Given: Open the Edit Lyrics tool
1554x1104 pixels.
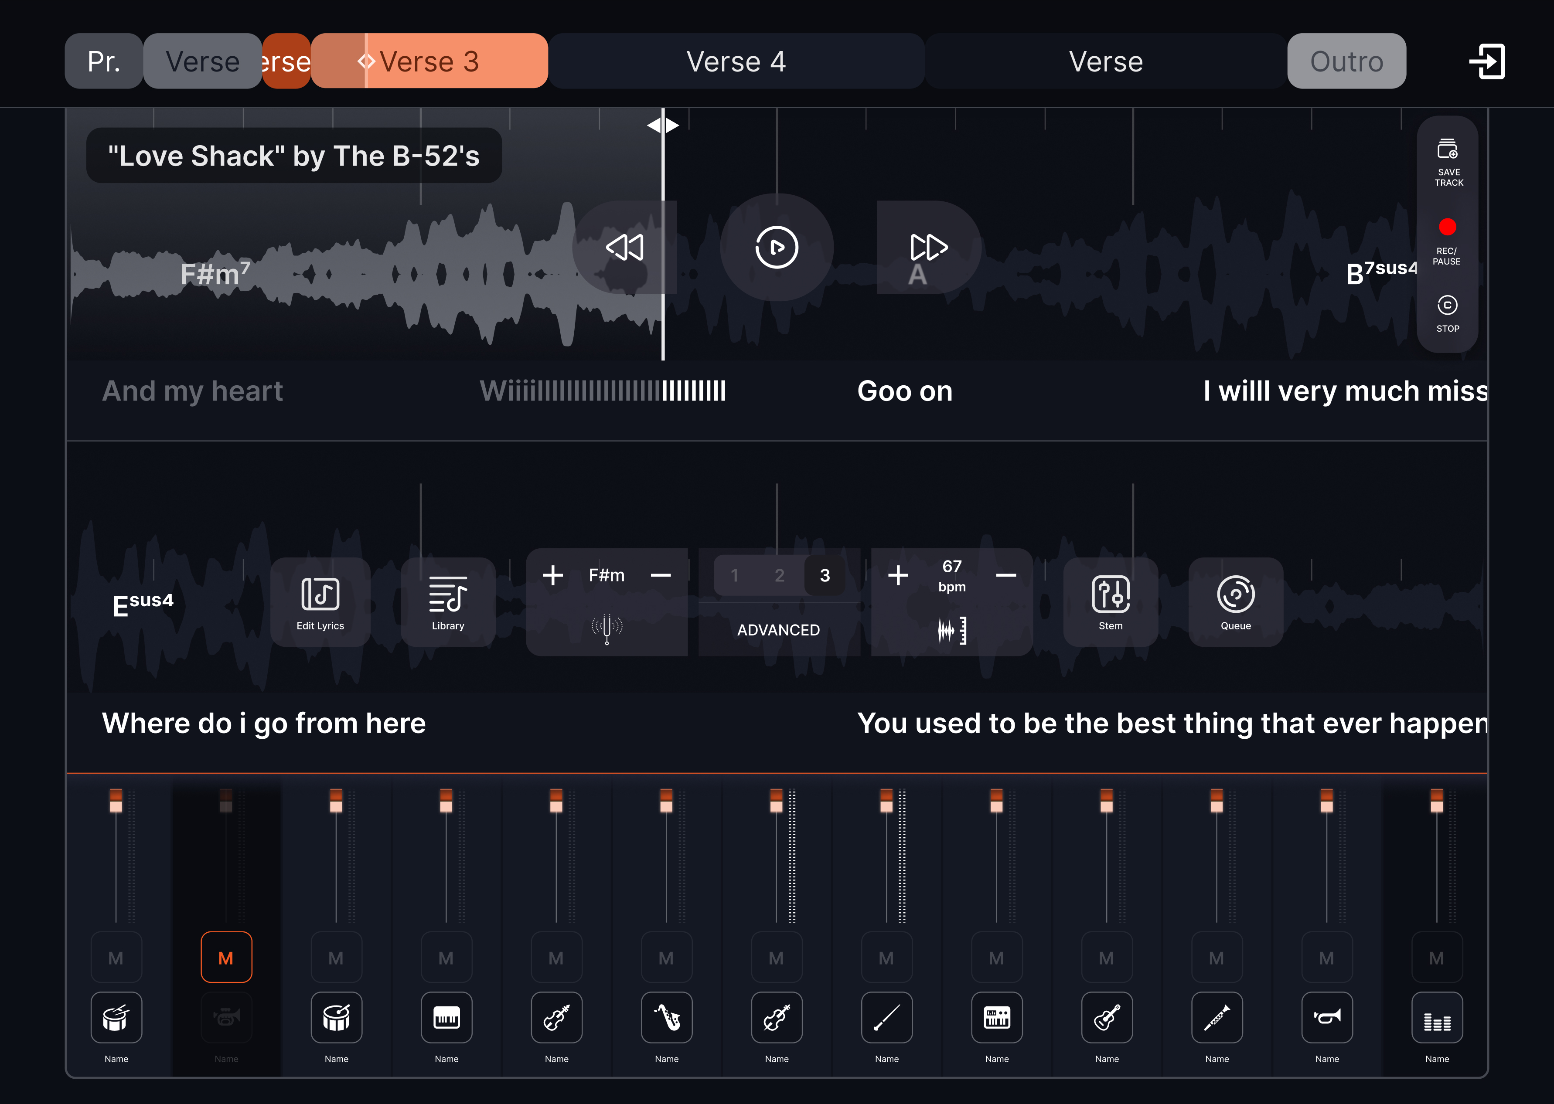Looking at the screenshot, I should (x=320, y=602).
